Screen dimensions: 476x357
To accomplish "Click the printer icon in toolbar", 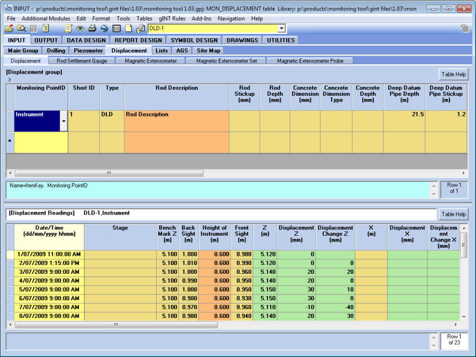I will [92, 29].
